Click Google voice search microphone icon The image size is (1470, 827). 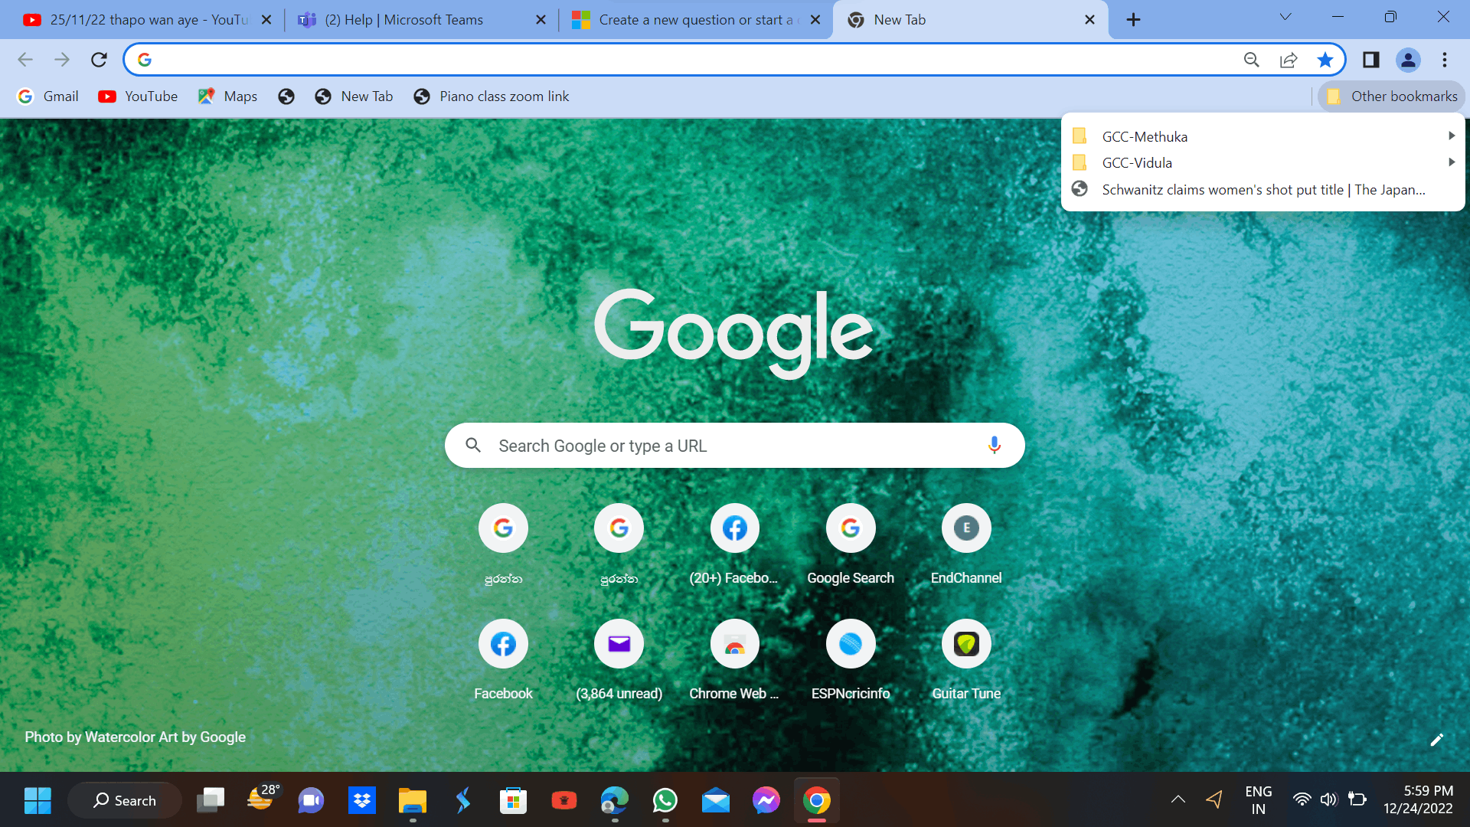994,446
